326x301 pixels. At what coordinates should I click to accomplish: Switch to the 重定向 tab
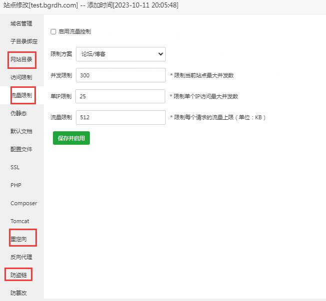(x=18, y=239)
